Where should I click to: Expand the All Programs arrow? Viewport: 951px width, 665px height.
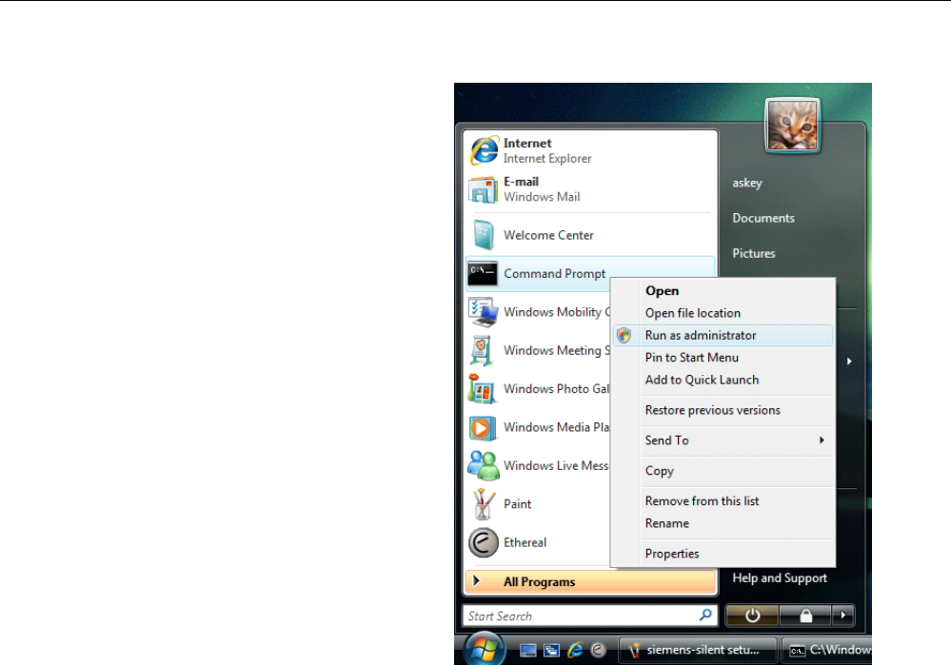coord(477,580)
